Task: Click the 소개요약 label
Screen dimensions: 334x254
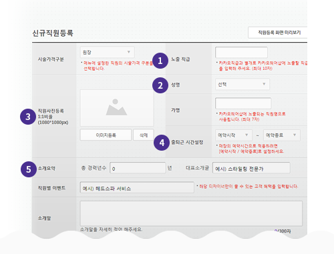Action: [47, 168]
